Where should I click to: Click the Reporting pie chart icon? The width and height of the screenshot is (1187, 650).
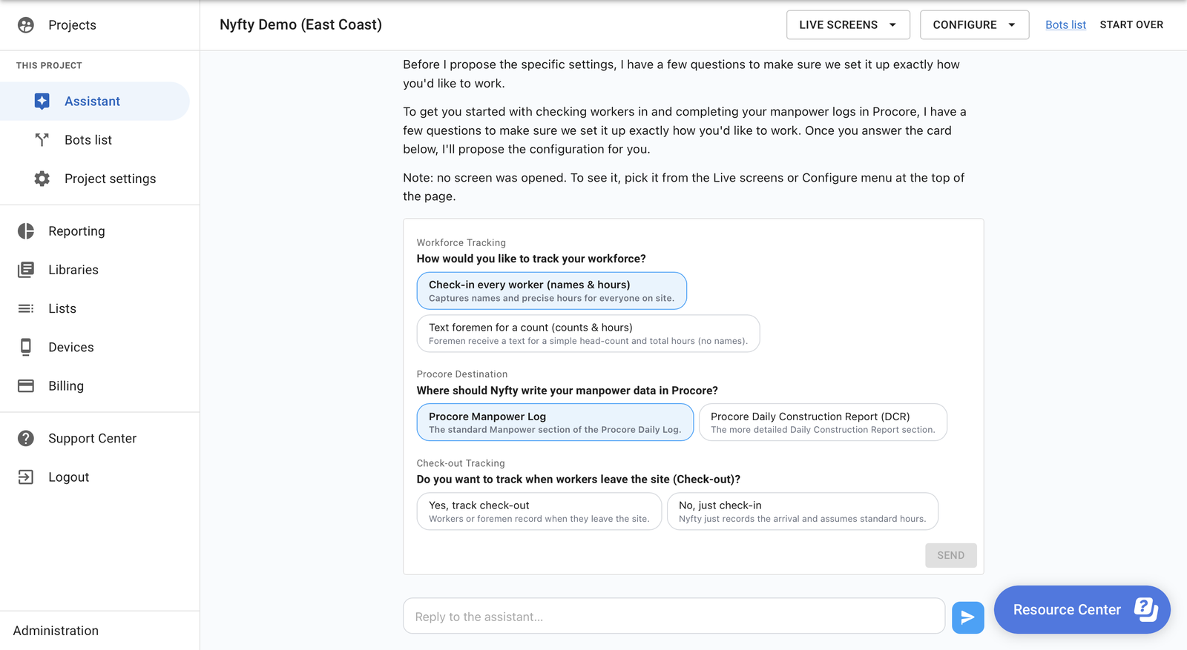click(x=26, y=231)
